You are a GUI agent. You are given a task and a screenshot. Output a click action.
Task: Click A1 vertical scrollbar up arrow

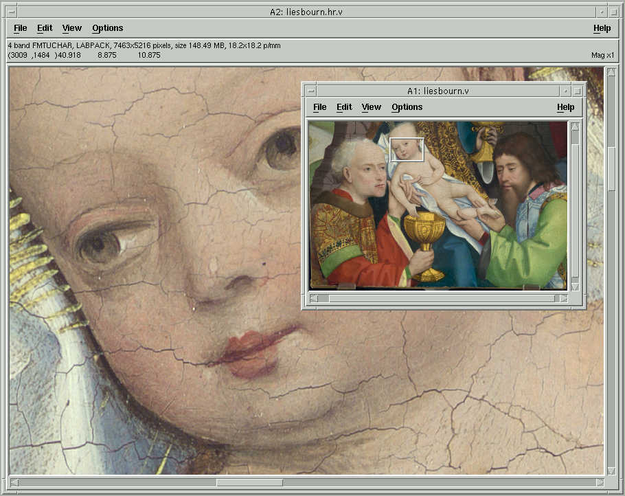(575, 127)
